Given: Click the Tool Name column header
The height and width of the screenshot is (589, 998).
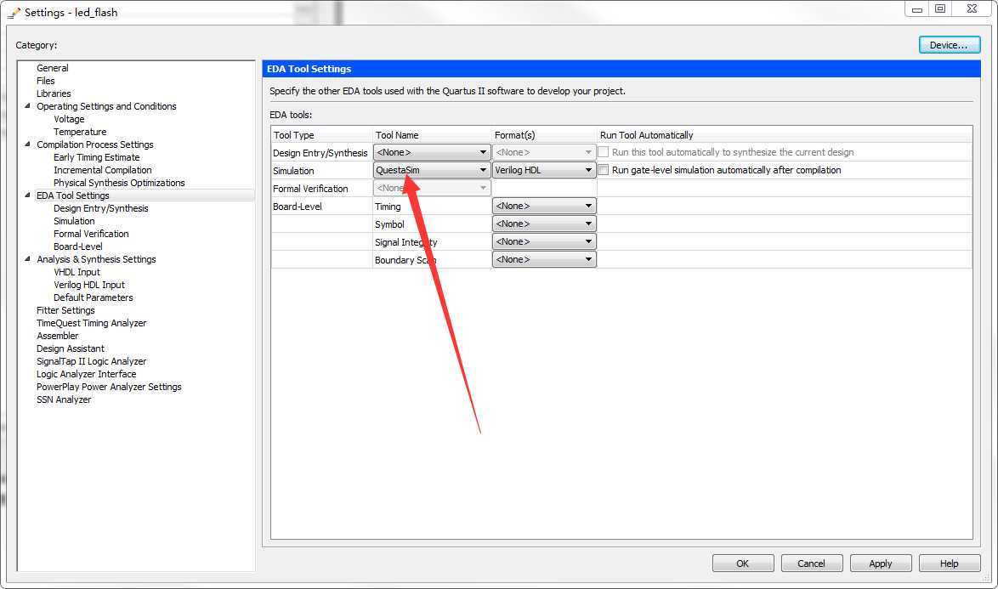Looking at the screenshot, I should click(432, 135).
